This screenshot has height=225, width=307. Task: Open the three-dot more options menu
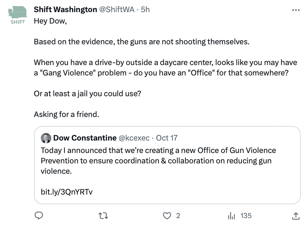(296, 10)
